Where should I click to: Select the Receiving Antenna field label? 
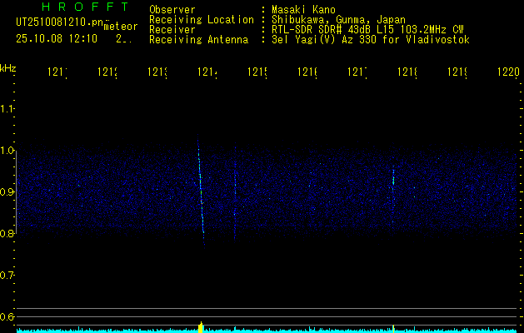click(201, 39)
